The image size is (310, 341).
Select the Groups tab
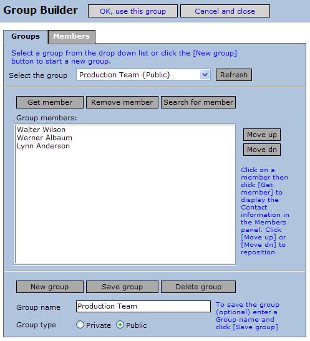(26, 36)
